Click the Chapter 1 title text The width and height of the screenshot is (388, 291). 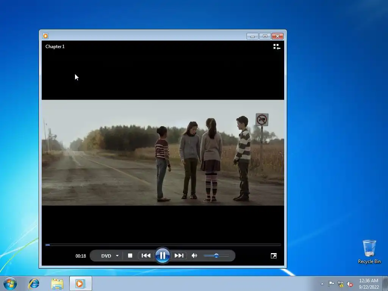point(55,47)
